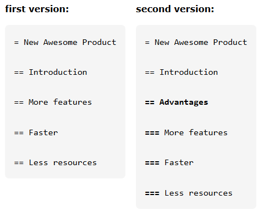This screenshot has width=263, height=215.
Task: Select 'New Awesome Product' text in second version
Action: (x=201, y=42)
